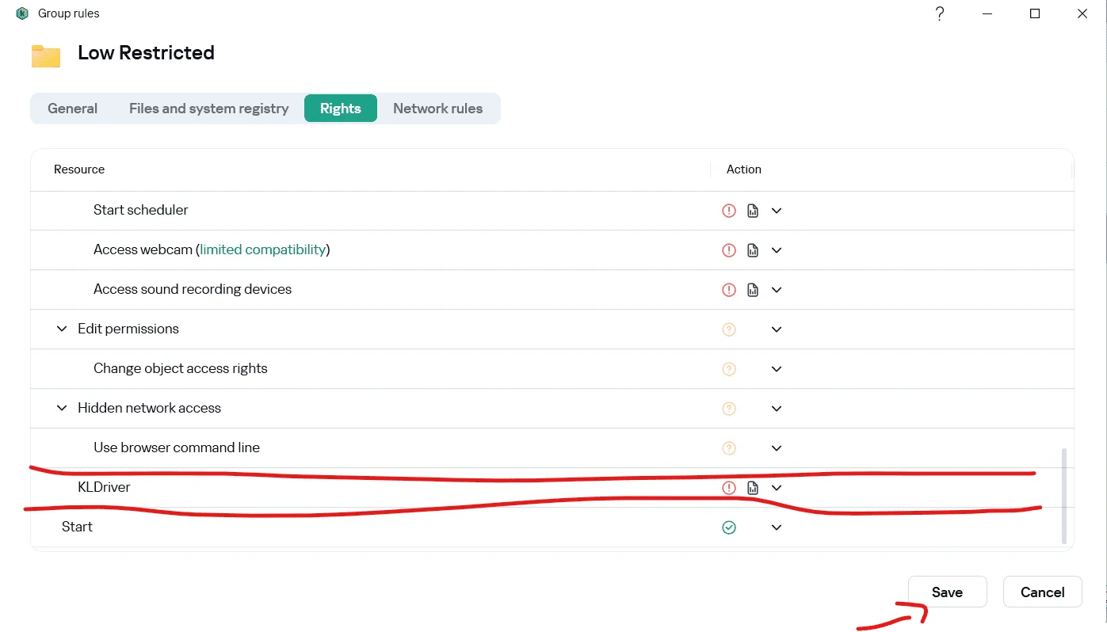Maximize the Group rules window
Viewport: 1107px width, 632px height.
pos(1035,13)
